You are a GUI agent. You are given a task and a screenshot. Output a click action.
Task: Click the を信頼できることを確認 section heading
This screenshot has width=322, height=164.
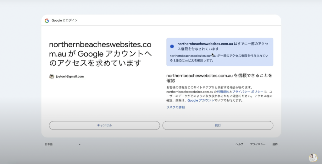click(219, 78)
